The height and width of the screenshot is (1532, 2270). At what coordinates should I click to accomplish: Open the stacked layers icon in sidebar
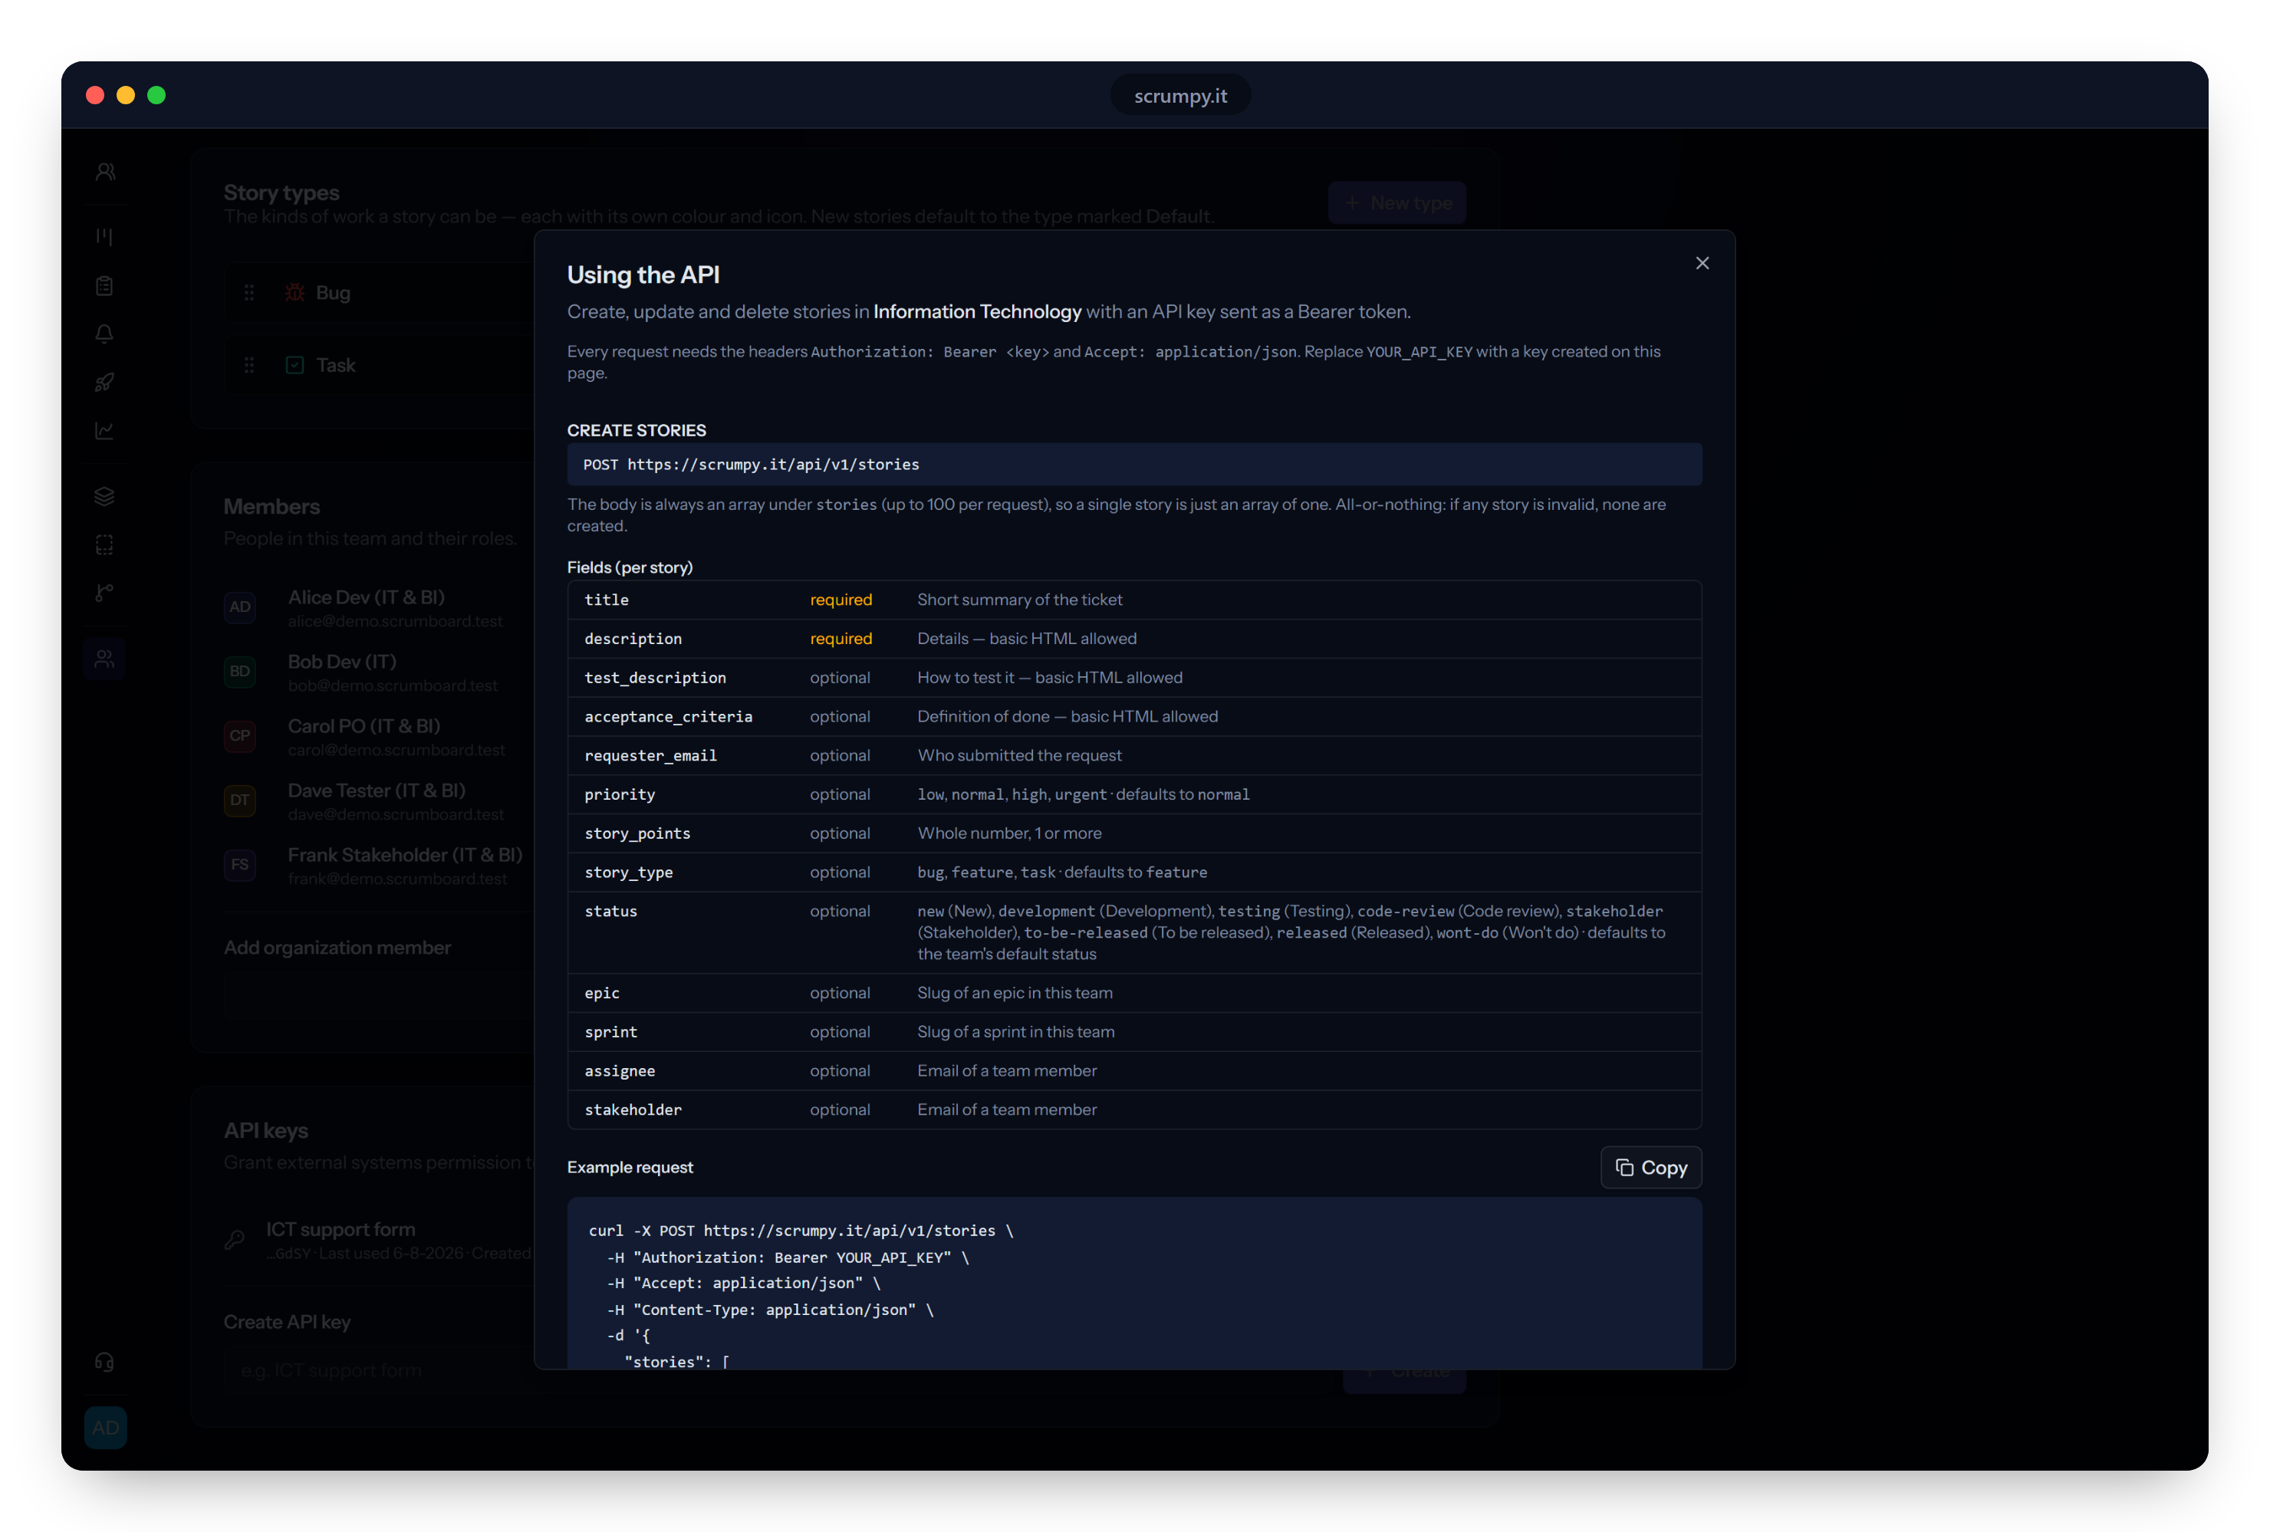pos(104,496)
